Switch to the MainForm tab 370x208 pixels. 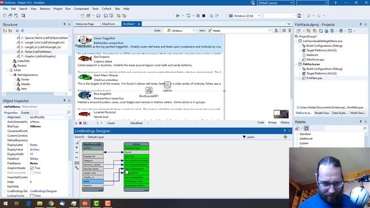[109, 24]
